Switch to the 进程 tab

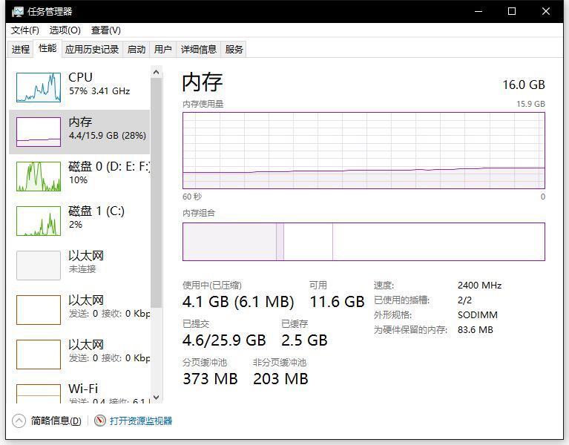click(x=21, y=49)
